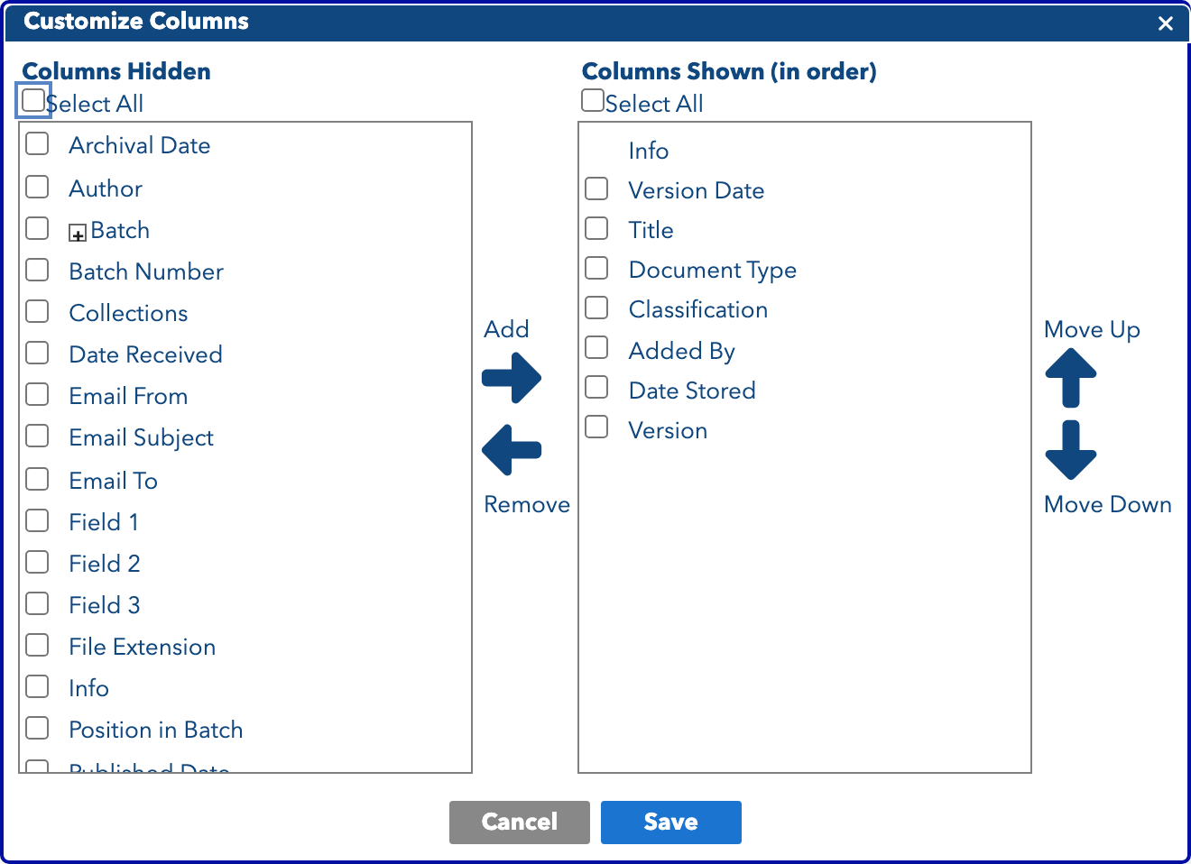Select the Email Subject checkbox
This screenshot has width=1191, height=864.
(x=37, y=437)
